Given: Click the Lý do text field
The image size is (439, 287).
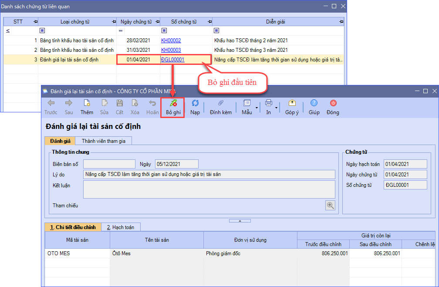Looking at the screenshot, I should pyautogui.click(x=209, y=174).
